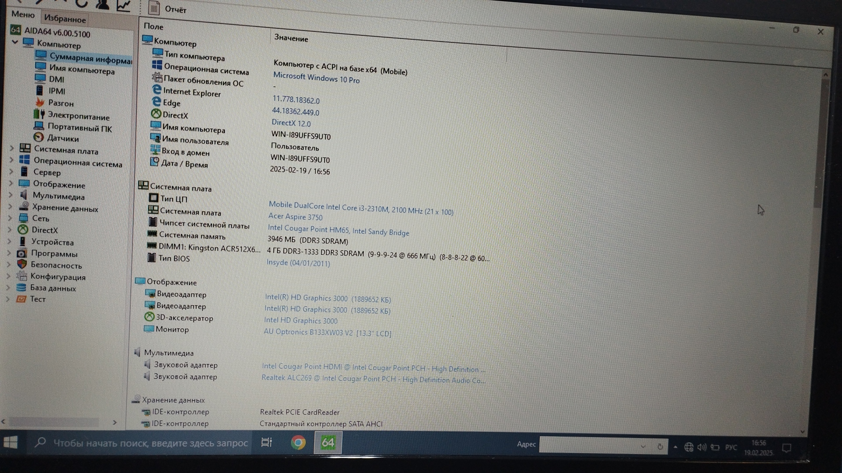The height and width of the screenshot is (473, 842).
Task: Select the AIDA64 v6.00.5100 root node
Action: (x=57, y=32)
